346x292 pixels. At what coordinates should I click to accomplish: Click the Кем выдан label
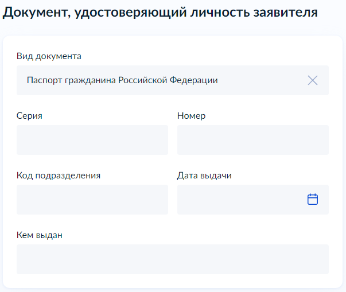(x=40, y=235)
